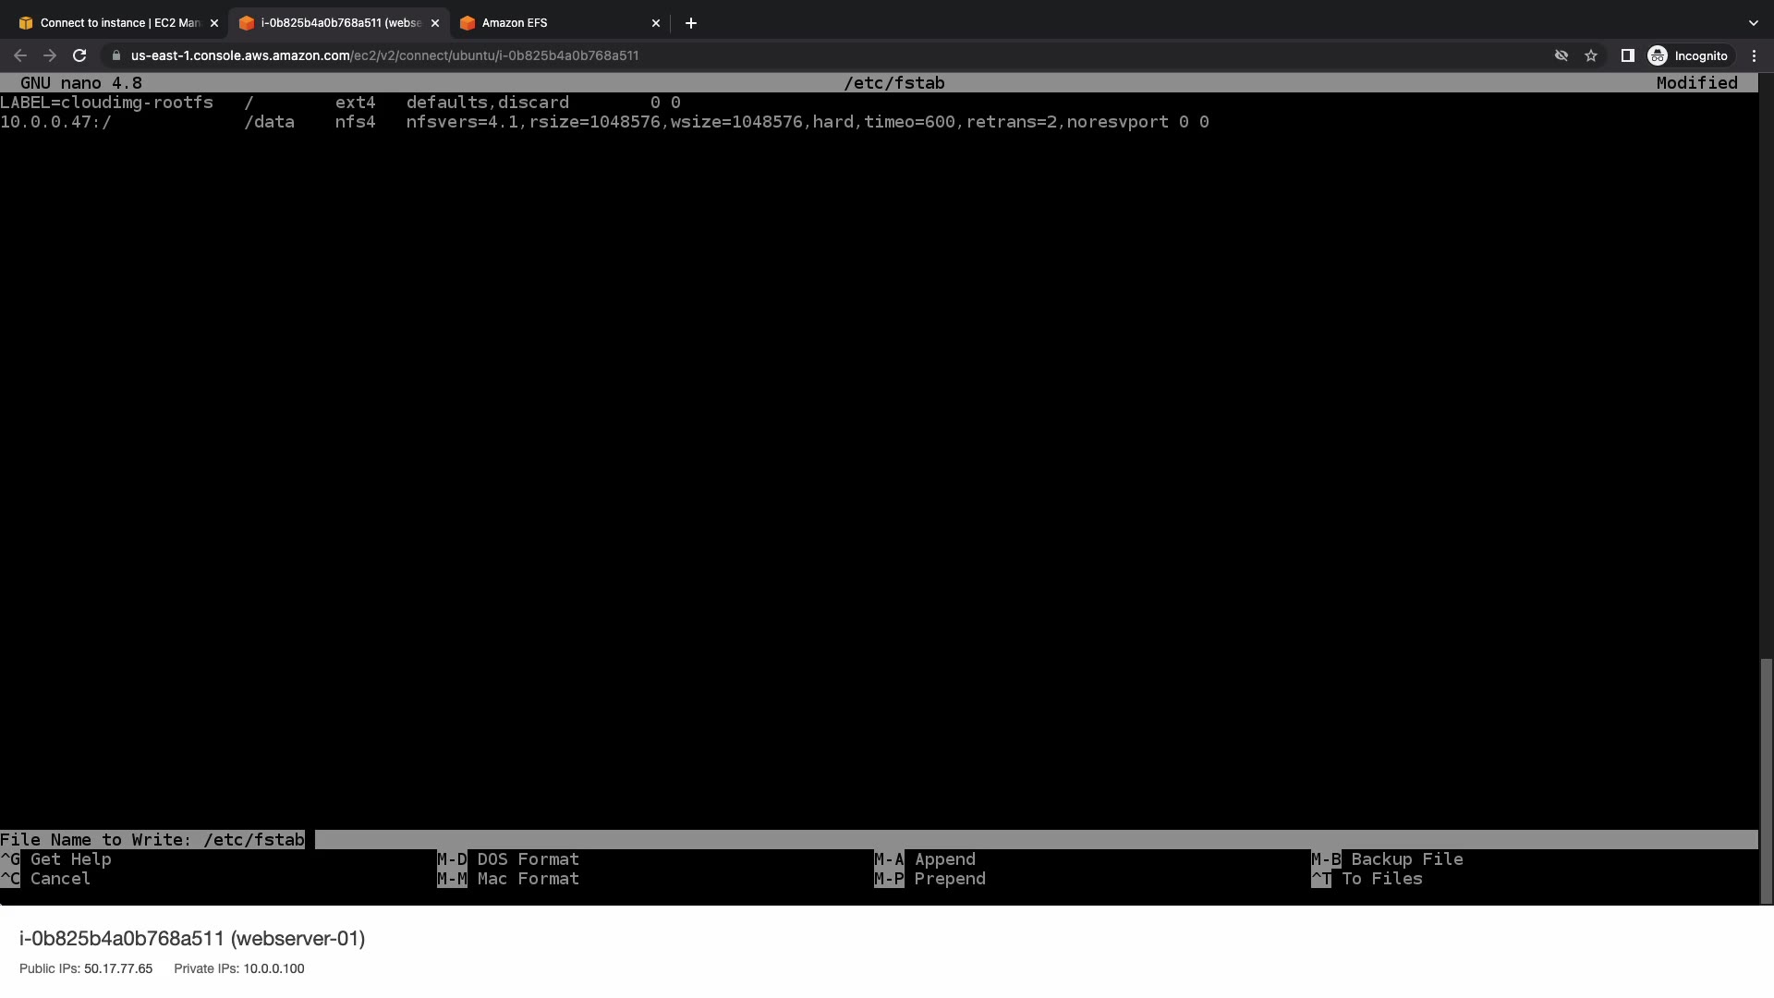
Task: Click the DOS Format option
Action: tap(527, 859)
